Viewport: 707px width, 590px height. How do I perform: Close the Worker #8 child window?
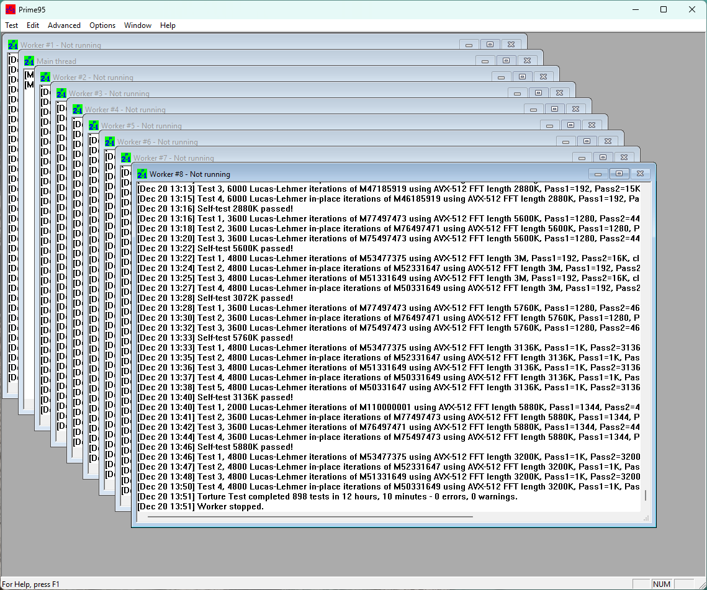[x=640, y=174]
